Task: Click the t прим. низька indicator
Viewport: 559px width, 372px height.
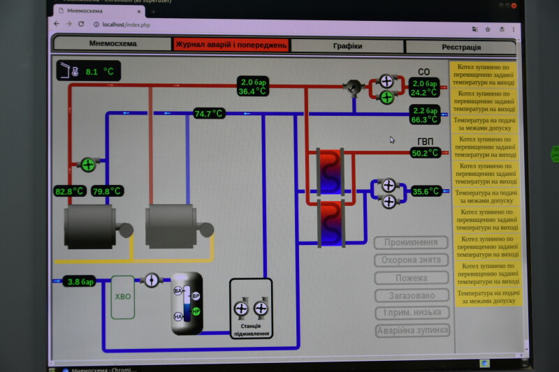Action: pyautogui.click(x=412, y=313)
